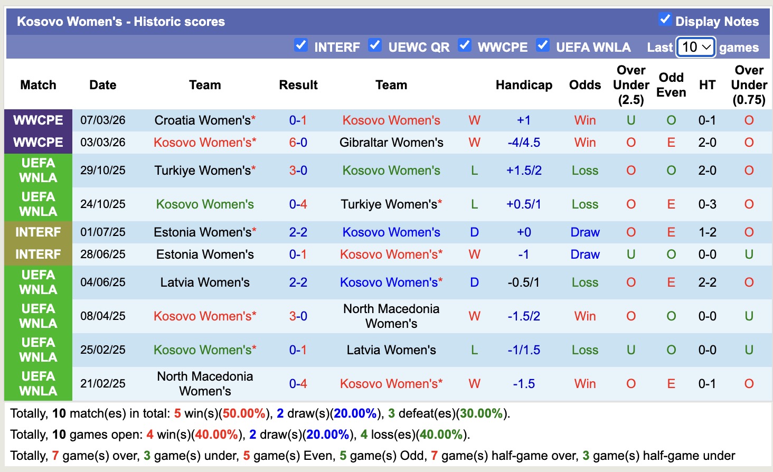Open the 3-0 result on 08/04/25
Screen dimensions: 773x472
click(x=298, y=316)
